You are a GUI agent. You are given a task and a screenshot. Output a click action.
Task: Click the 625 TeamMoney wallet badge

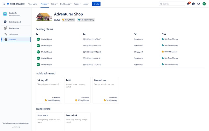click(x=86, y=20)
